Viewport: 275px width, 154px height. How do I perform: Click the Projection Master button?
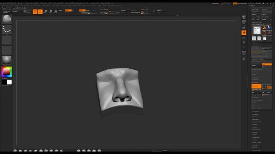click(x=7, y=12)
